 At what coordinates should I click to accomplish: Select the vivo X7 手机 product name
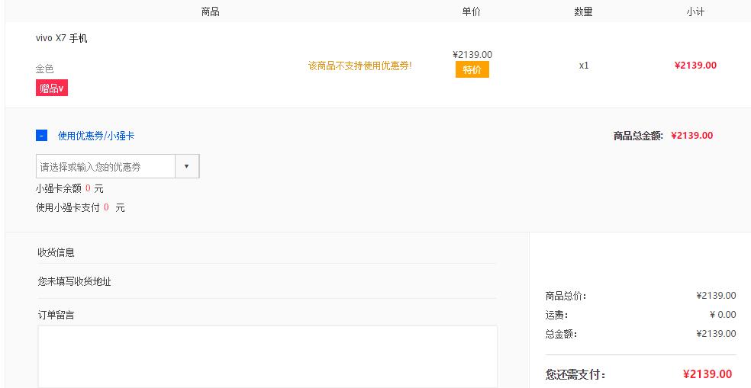(61, 38)
